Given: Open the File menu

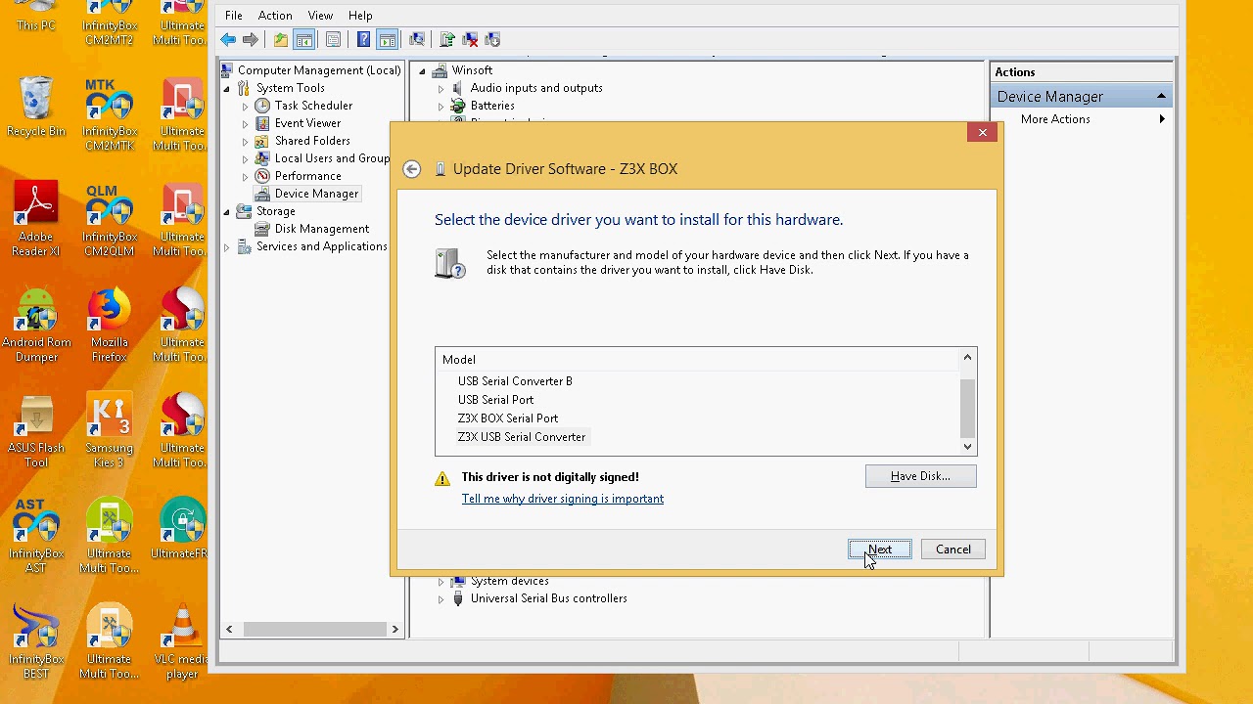Looking at the screenshot, I should (x=234, y=16).
